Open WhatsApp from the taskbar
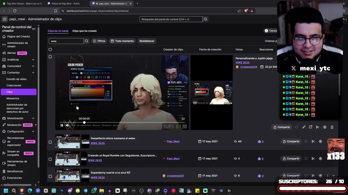The width and height of the screenshot is (348, 195). (94, 191)
